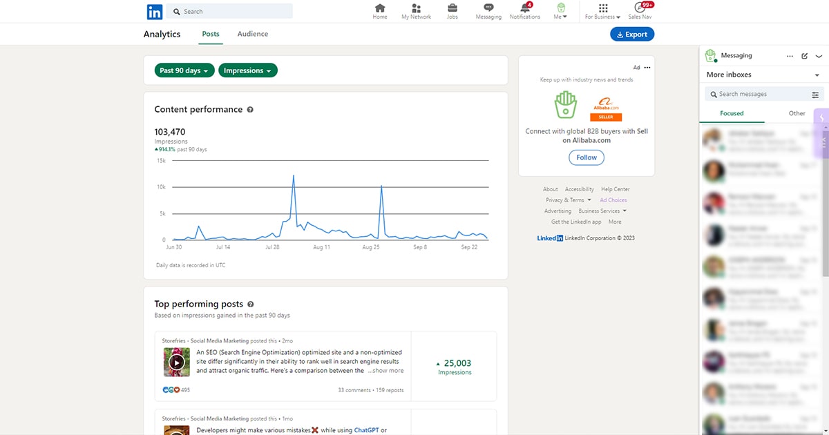Click the LinkedIn logo icon

[x=154, y=12]
